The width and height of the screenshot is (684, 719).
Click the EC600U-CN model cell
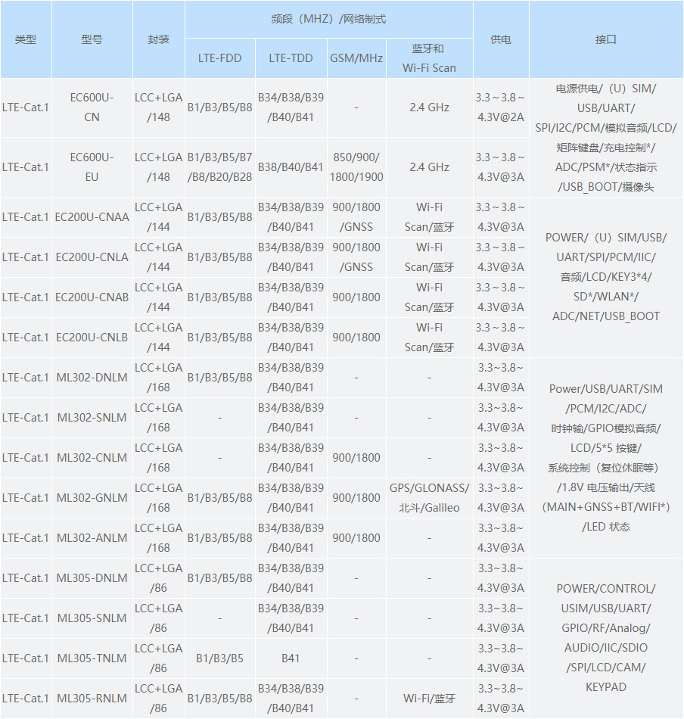[92, 107]
